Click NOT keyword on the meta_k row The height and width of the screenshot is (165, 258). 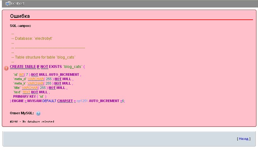58,84
